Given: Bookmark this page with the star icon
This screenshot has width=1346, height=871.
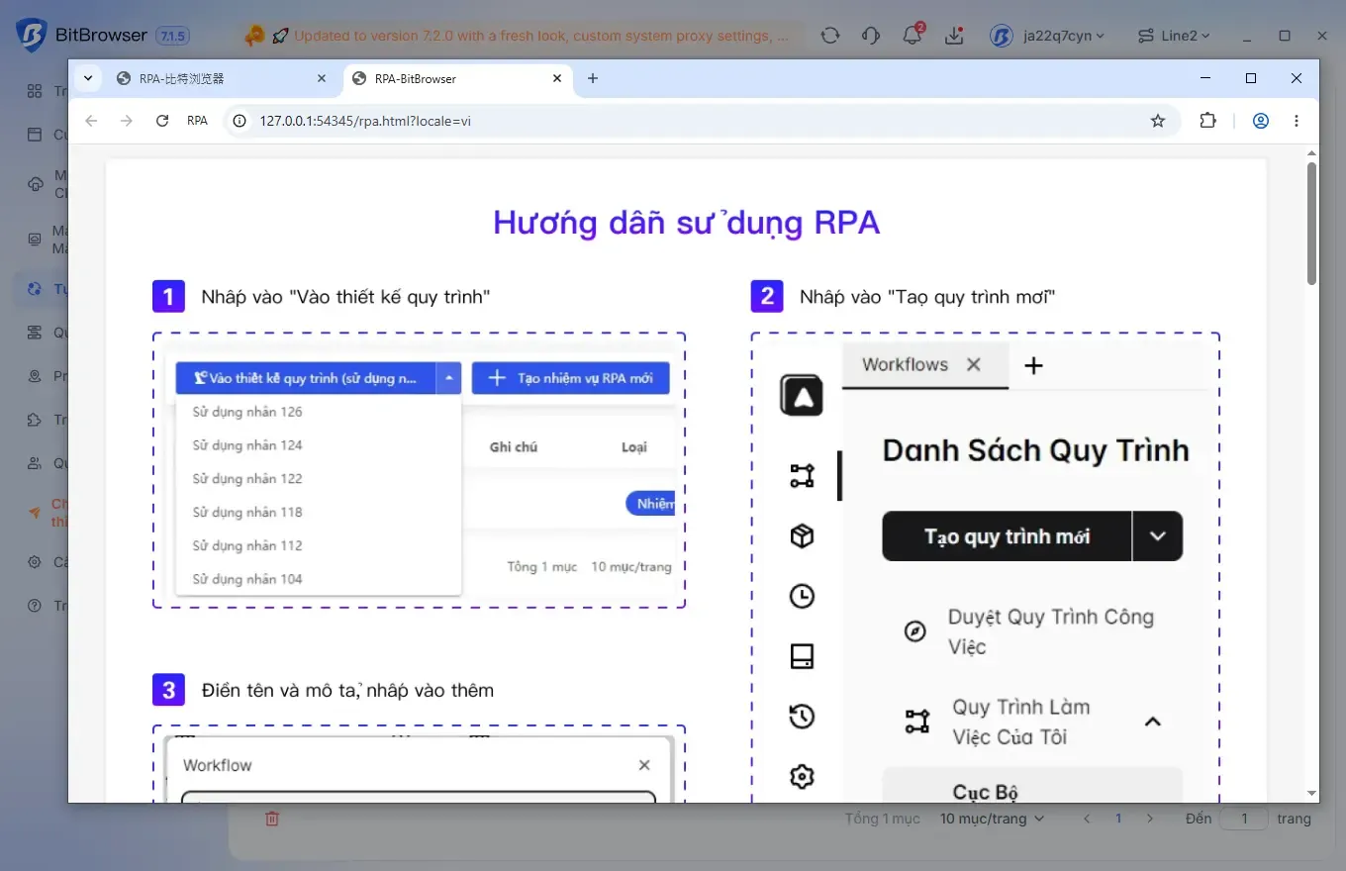Looking at the screenshot, I should pos(1158,121).
